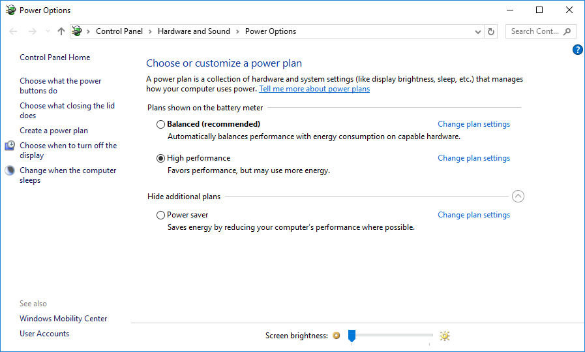Click Control Panel breadcrumb item

coord(119,31)
